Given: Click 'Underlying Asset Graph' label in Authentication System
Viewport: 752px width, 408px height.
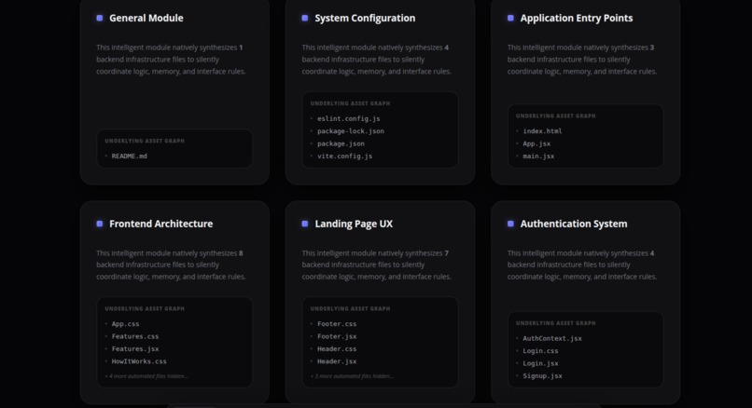Looking at the screenshot, I should click(x=556, y=323).
